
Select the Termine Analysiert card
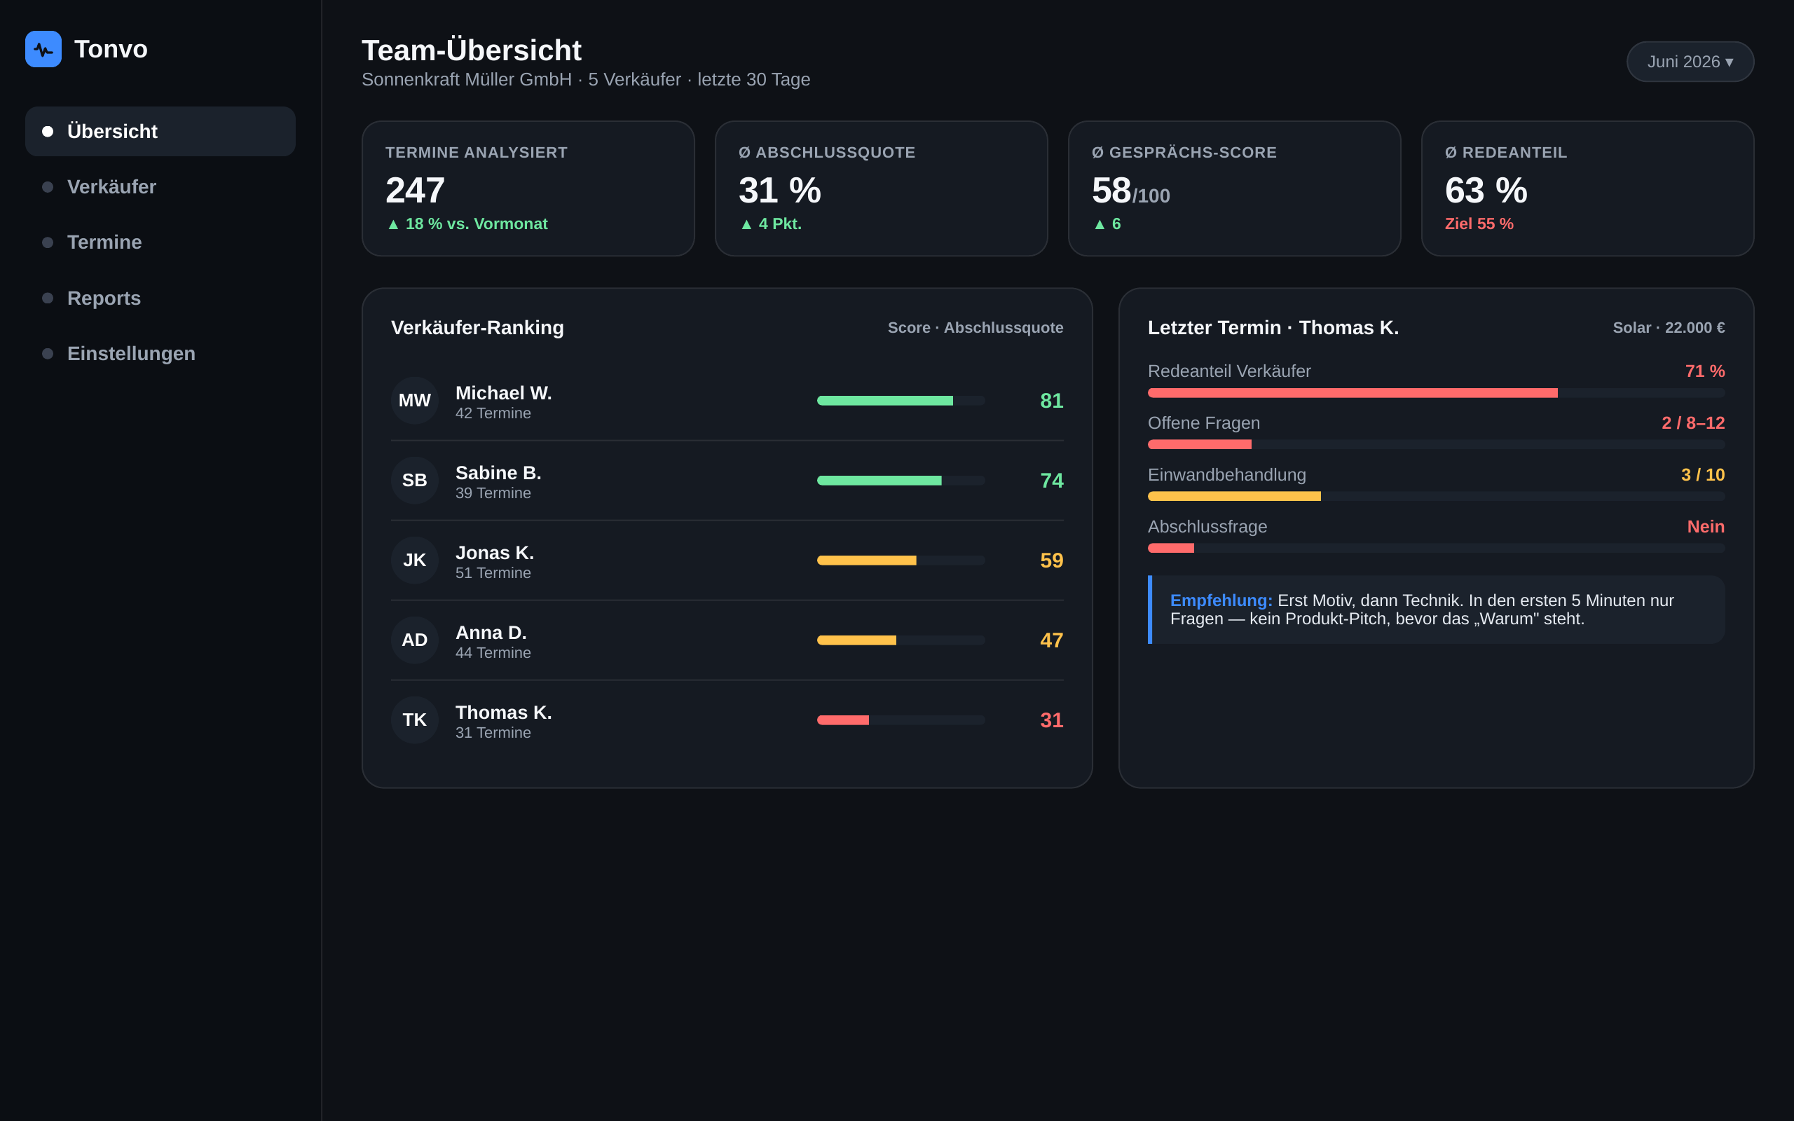(528, 188)
